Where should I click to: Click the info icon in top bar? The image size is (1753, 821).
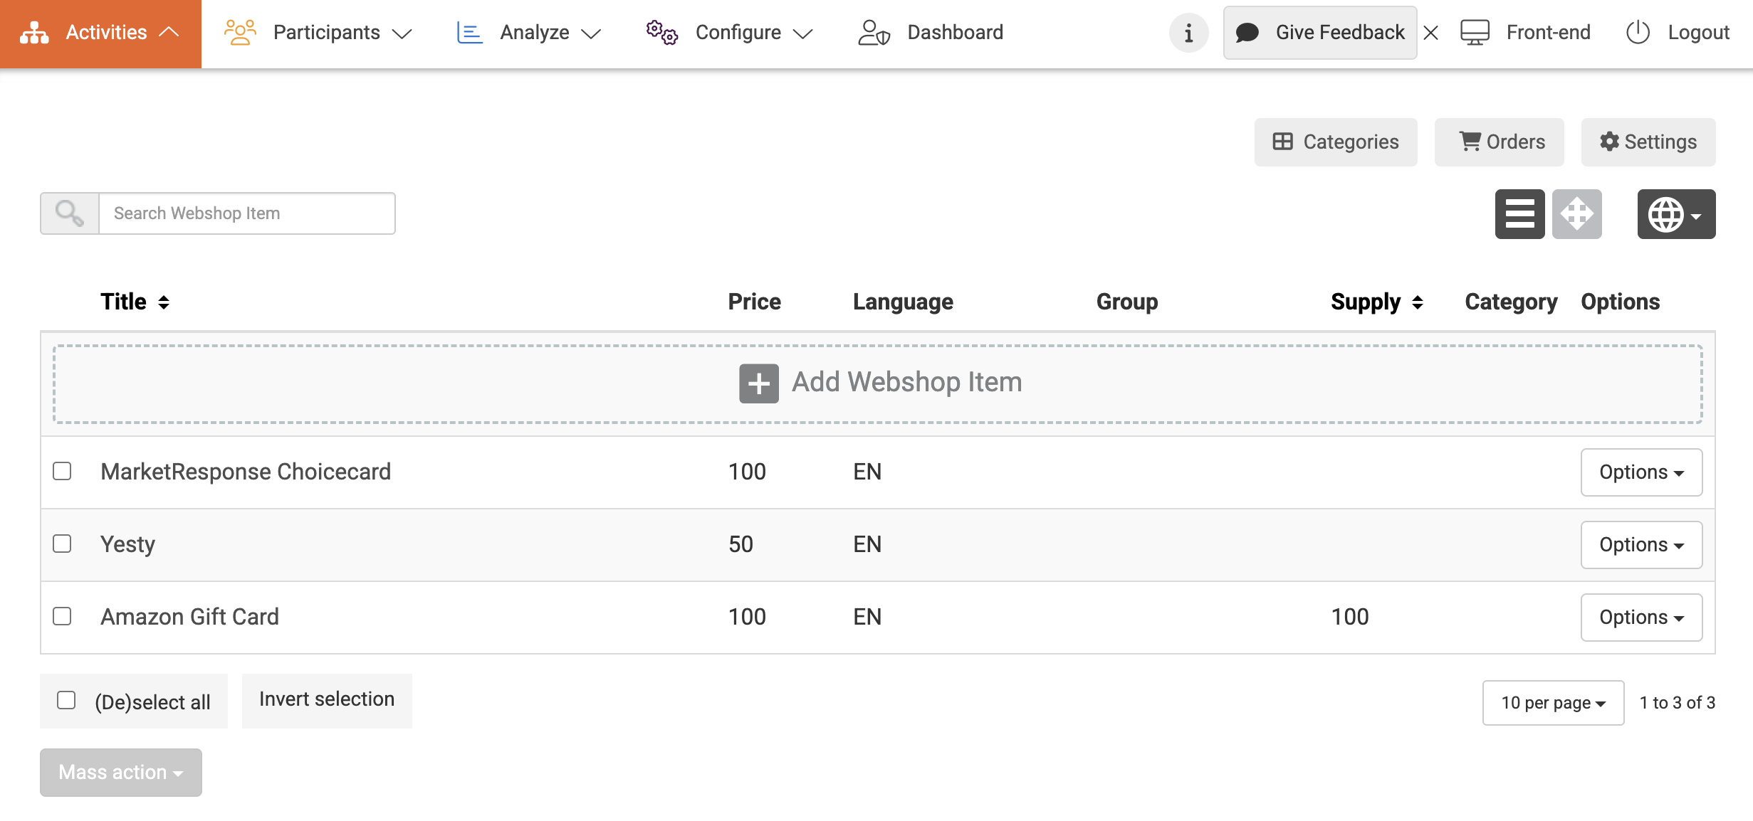pyautogui.click(x=1188, y=33)
